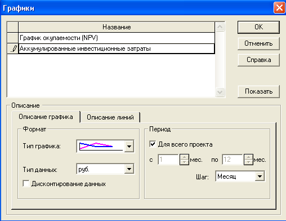Click the pencil edit marker in list

tap(13, 49)
